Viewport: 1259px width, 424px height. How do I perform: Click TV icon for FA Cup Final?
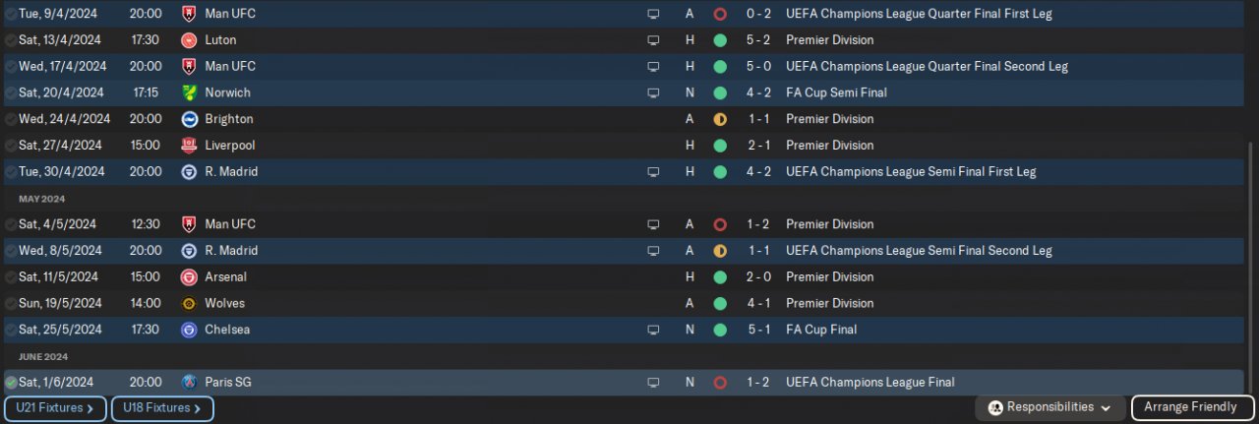tap(652, 330)
